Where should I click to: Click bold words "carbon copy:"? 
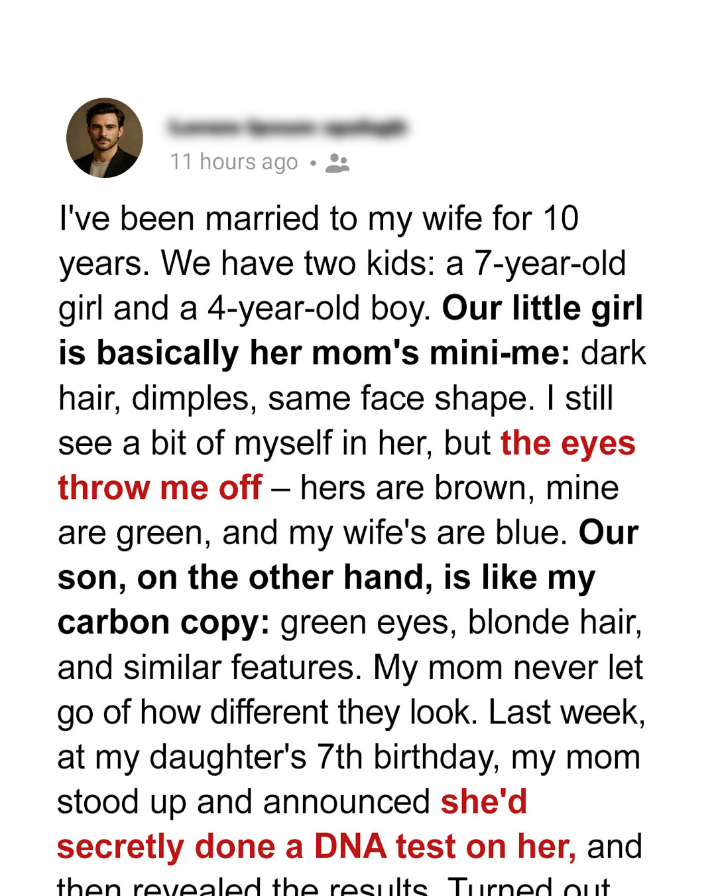coord(164,623)
